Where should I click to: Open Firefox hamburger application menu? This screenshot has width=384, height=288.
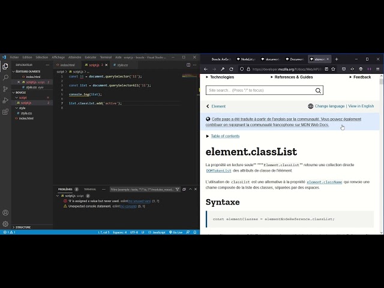378,70
